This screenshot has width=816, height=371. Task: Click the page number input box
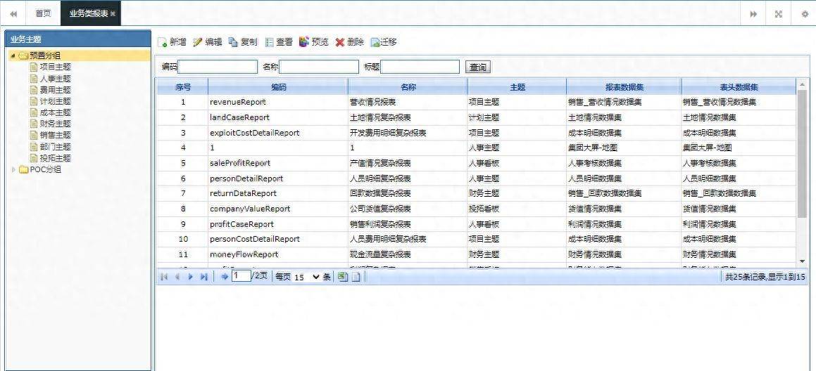click(x=241, y=276)
